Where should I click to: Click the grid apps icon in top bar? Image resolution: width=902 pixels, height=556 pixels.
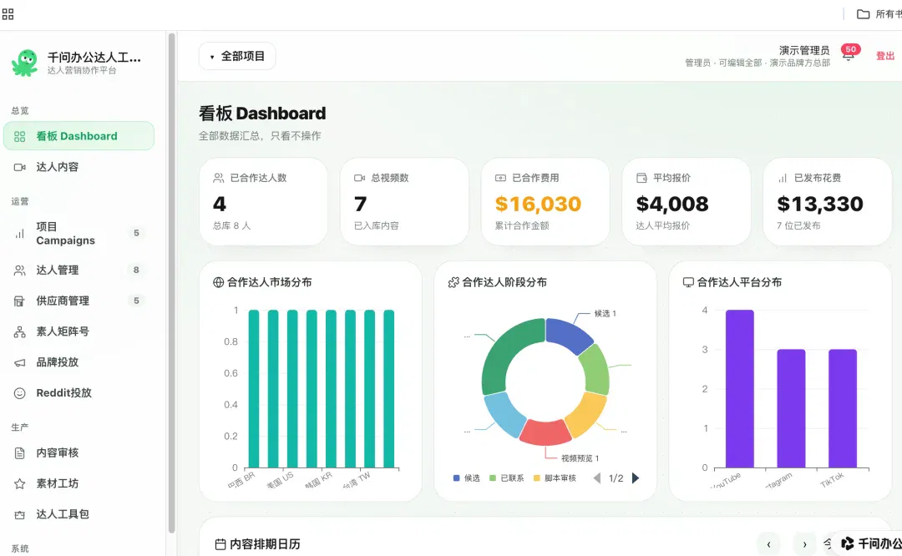pyautogui.click(x=8, y=14)
